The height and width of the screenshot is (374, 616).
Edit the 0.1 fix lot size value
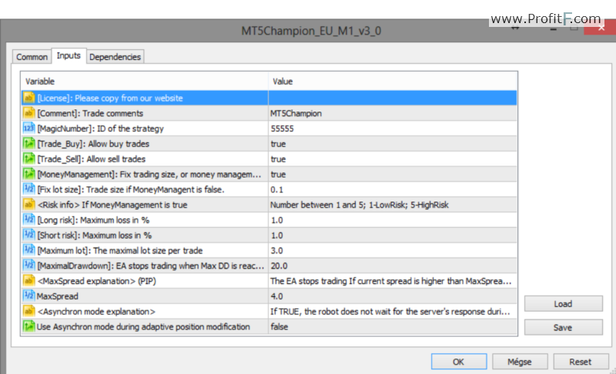pos(393,189)
